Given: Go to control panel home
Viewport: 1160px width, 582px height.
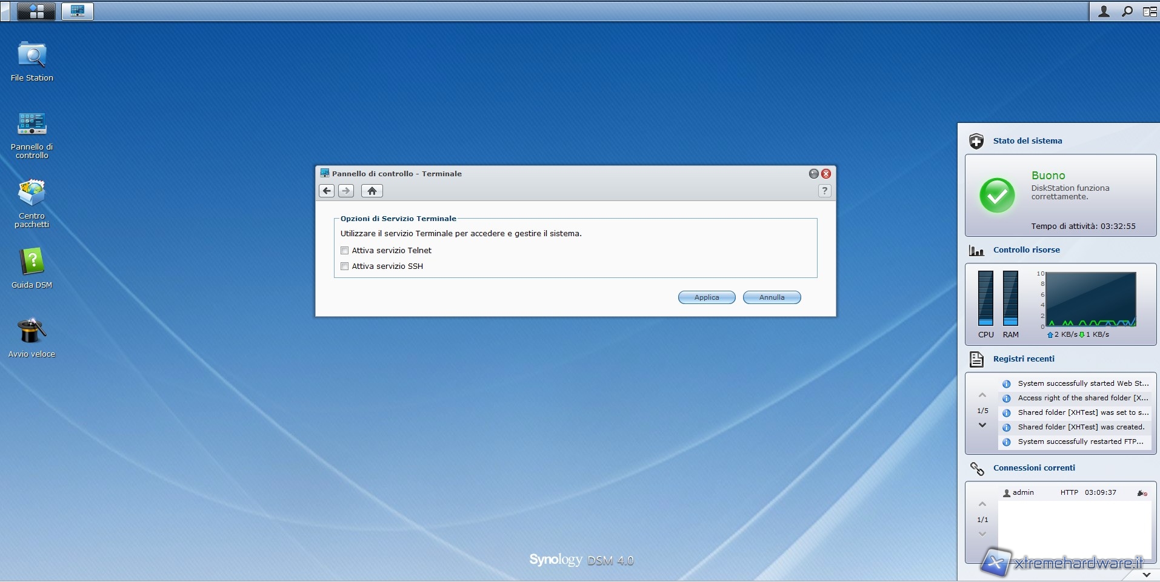Looking at the screenshot, I should 372,191.
